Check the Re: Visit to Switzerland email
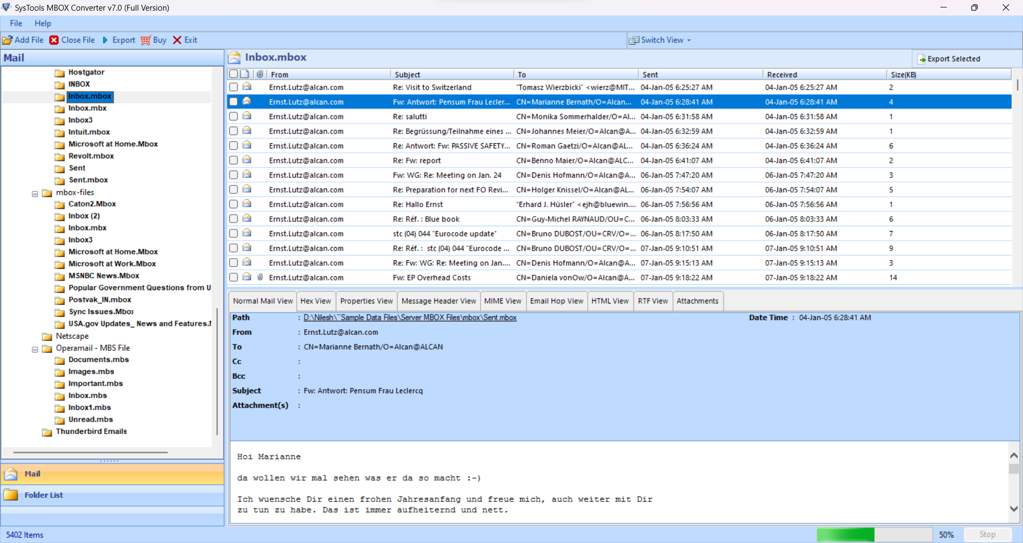Image resolution: width=1023 pixels, height=543 pixels. [x=233, y=87]
